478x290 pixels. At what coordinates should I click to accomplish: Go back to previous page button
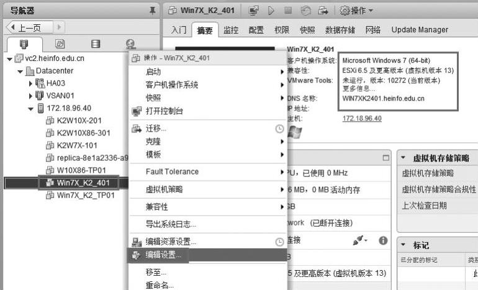pyautogui.click(x=29, y=27)
